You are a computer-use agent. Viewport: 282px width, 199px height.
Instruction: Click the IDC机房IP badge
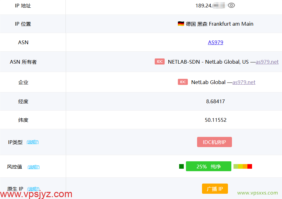(x=214, y=142)
